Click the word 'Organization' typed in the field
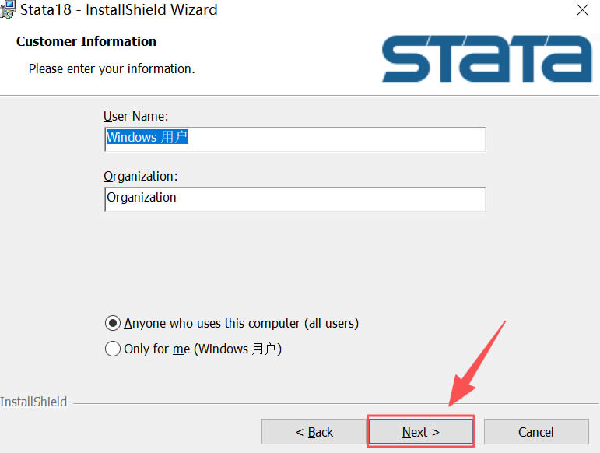The height and width of the screenshot is (453, 600). coord(142,198)
